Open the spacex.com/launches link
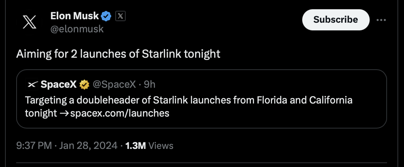Viewport: 404px width, 167px height. tap(120, 113)
